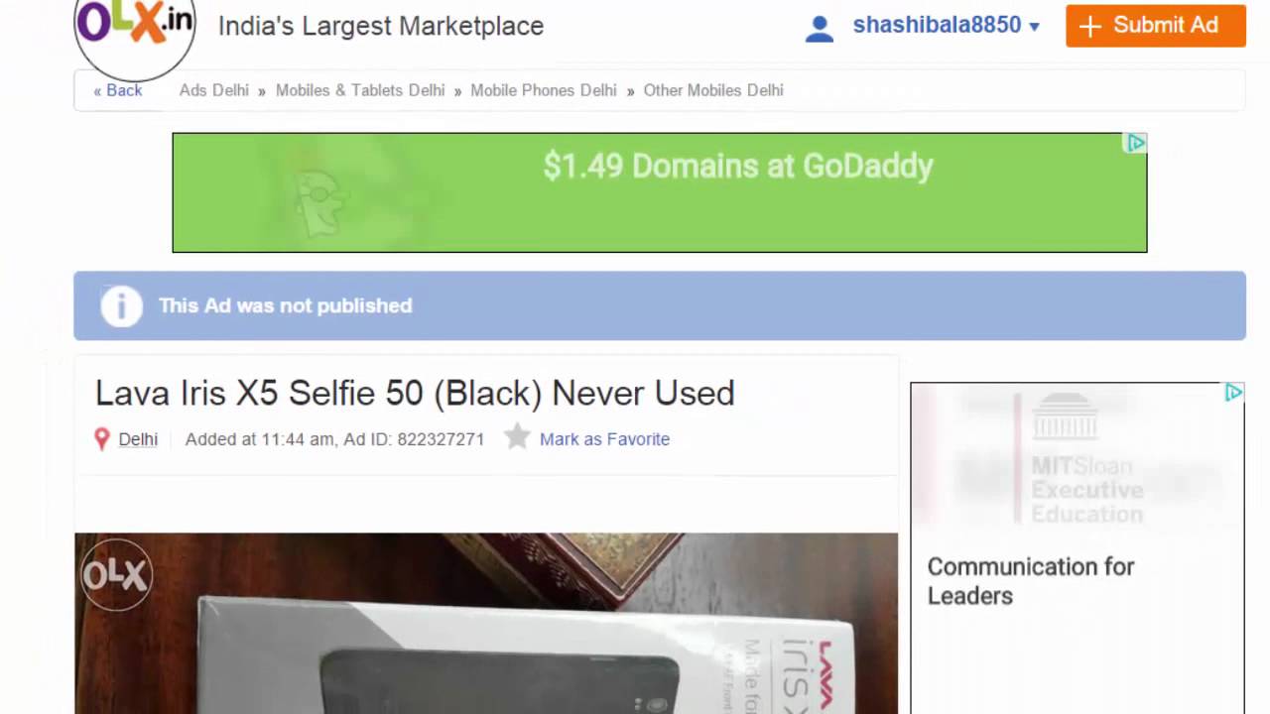Click the AdChoices icon on GoDaddy banner
The height and width of the screenshot is (714, 1270).
point(1135,144)
